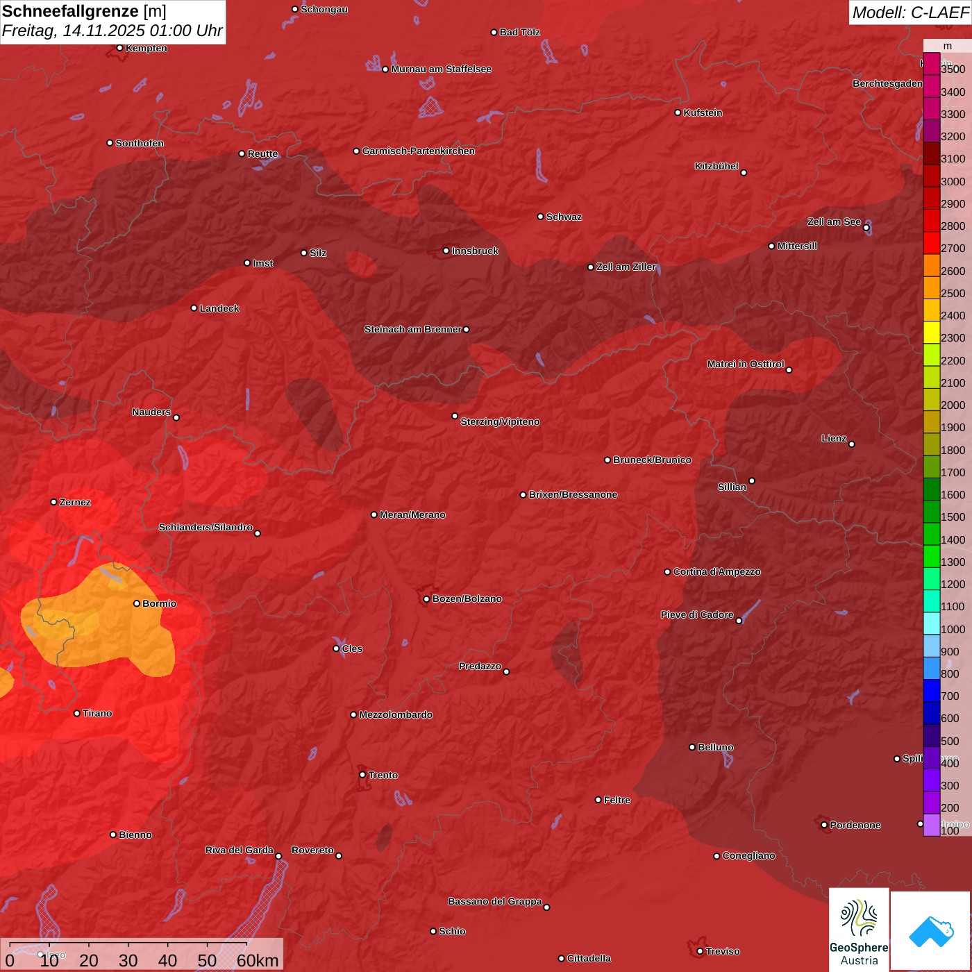
Task: Click the 'Rovereto' label
Action: (x=312, y=850)
